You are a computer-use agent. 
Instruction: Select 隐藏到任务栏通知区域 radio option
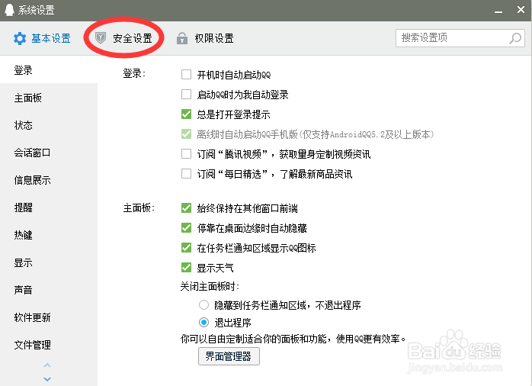pyautogui.click(x=204, y=305)
